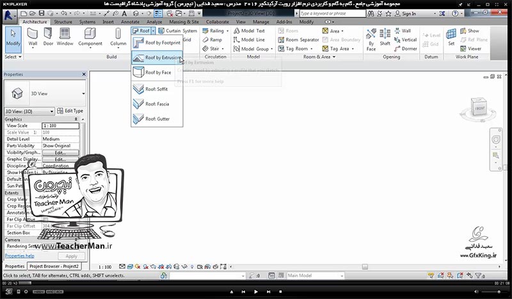
Task: Select Roof: Fascia option
Action: (157, 104)
